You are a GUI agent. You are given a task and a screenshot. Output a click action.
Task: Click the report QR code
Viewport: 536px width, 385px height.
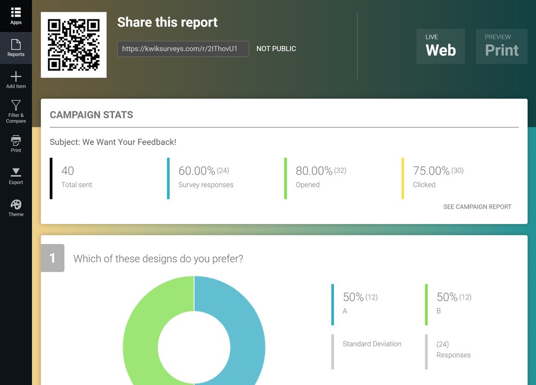[x=73, y=44]
